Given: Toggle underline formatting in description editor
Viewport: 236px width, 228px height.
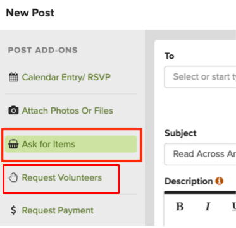Looking at the screenshot, I should point(233,207).
